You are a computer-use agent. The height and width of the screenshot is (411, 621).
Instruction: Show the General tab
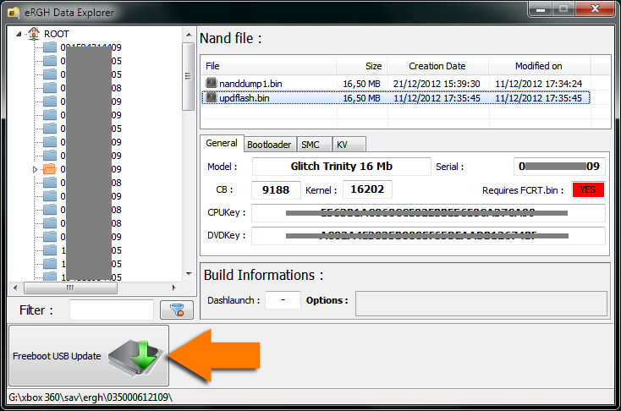pyautogui.click(x=222, y=144)
